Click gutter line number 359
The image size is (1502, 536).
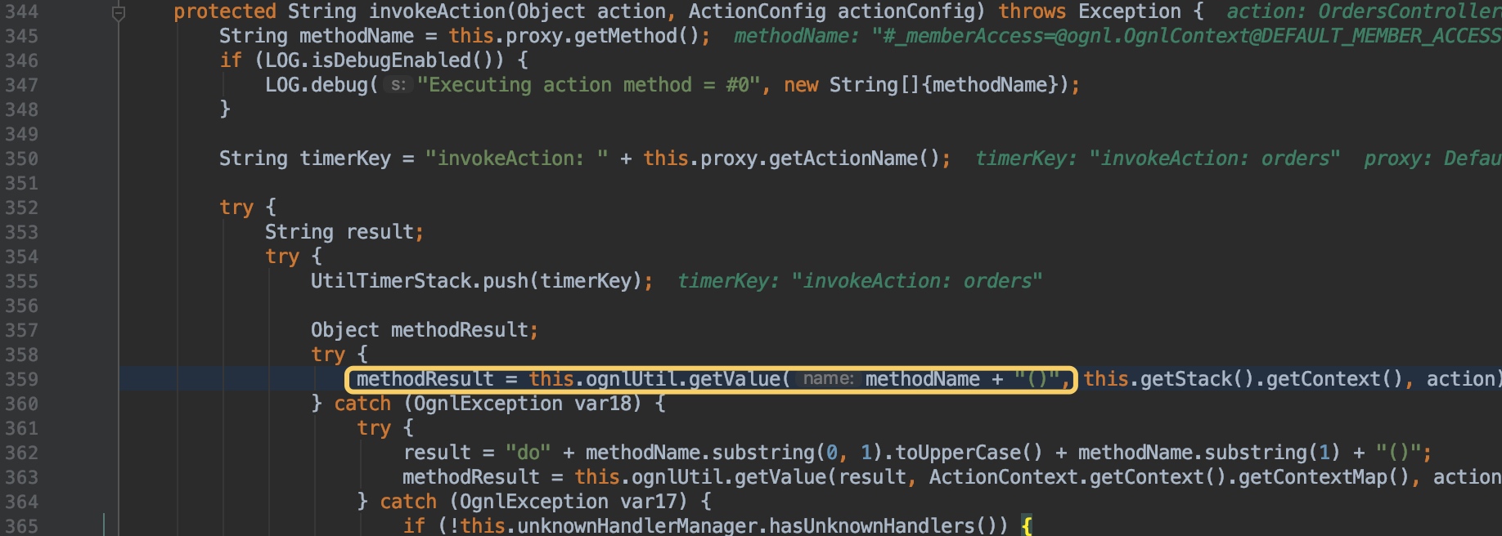click(22, 379)
